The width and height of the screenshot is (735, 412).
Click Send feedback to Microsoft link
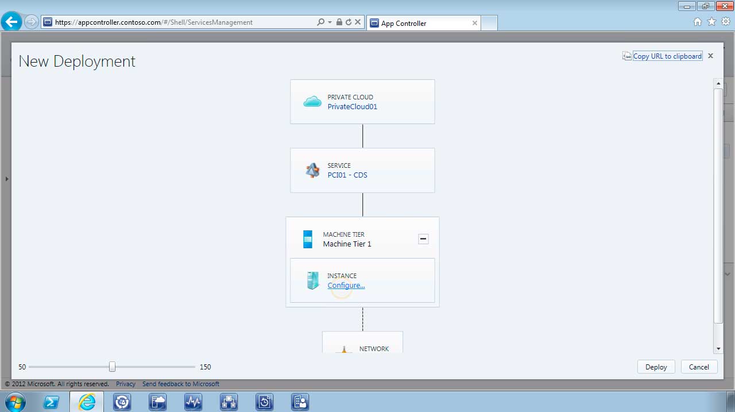click(181, 384)
